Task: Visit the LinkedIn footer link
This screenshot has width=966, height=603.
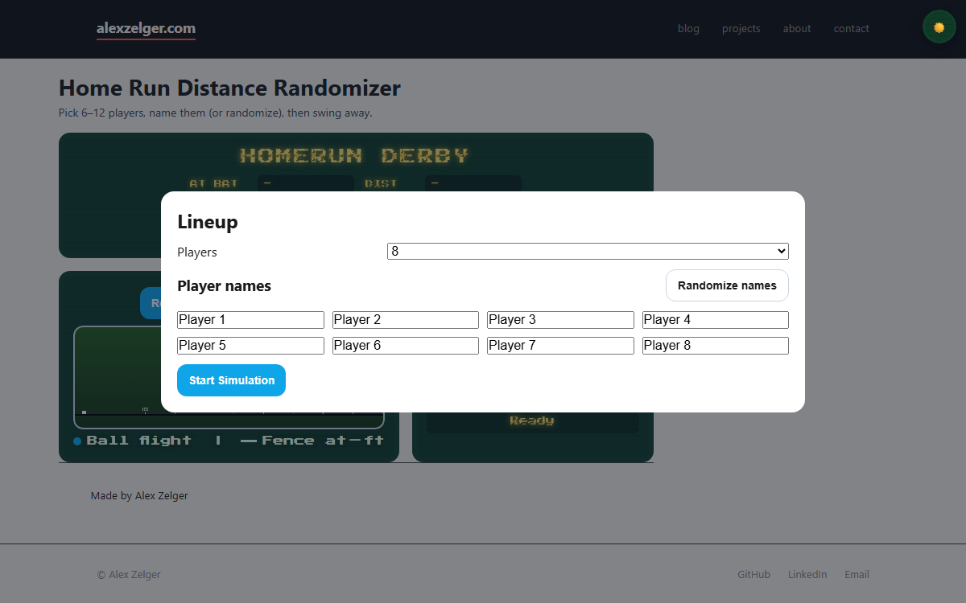Action: [x=807, y=574]
